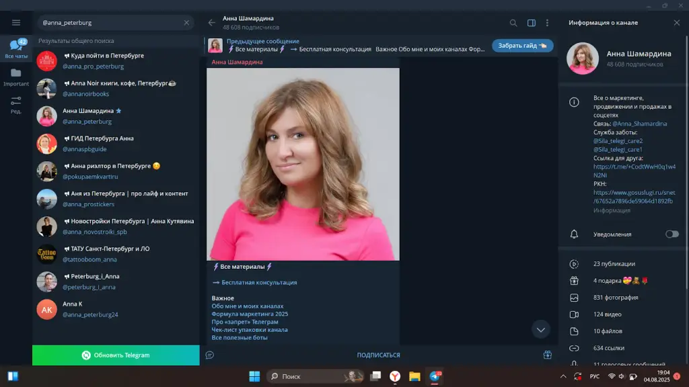Open @Sila_telegi_care2 support link
Screen dimensions: 689x387
pyautogui.click(x=618, y=141)
